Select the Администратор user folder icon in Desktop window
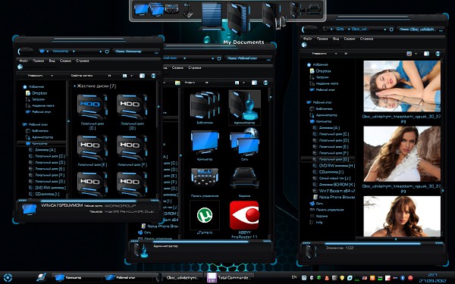Image resolution: width=455 pixels, height=284 pixels. pos(244,106)
